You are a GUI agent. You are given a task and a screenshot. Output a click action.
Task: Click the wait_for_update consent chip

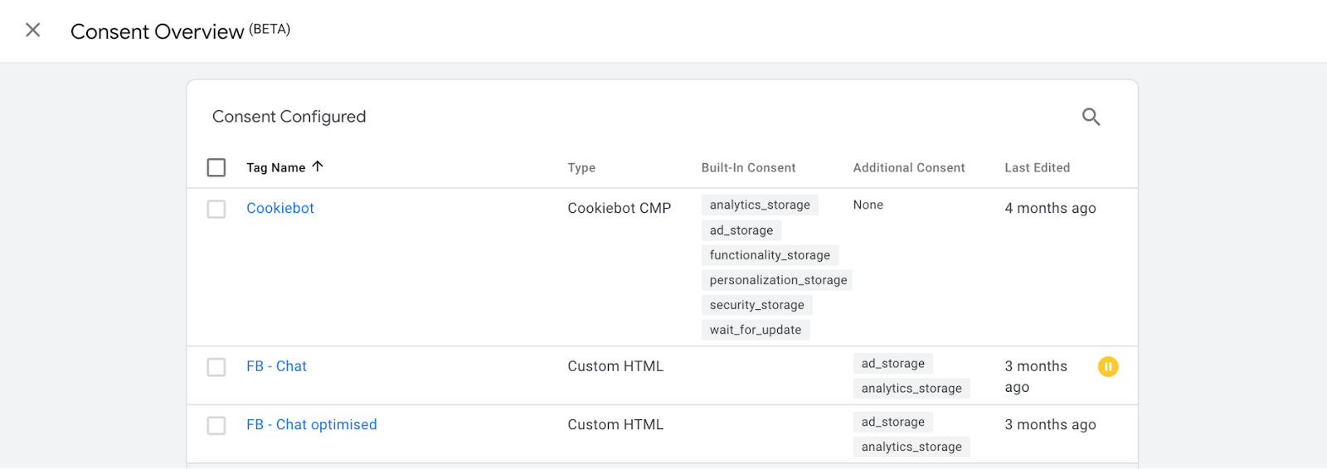tap(756, 330)
